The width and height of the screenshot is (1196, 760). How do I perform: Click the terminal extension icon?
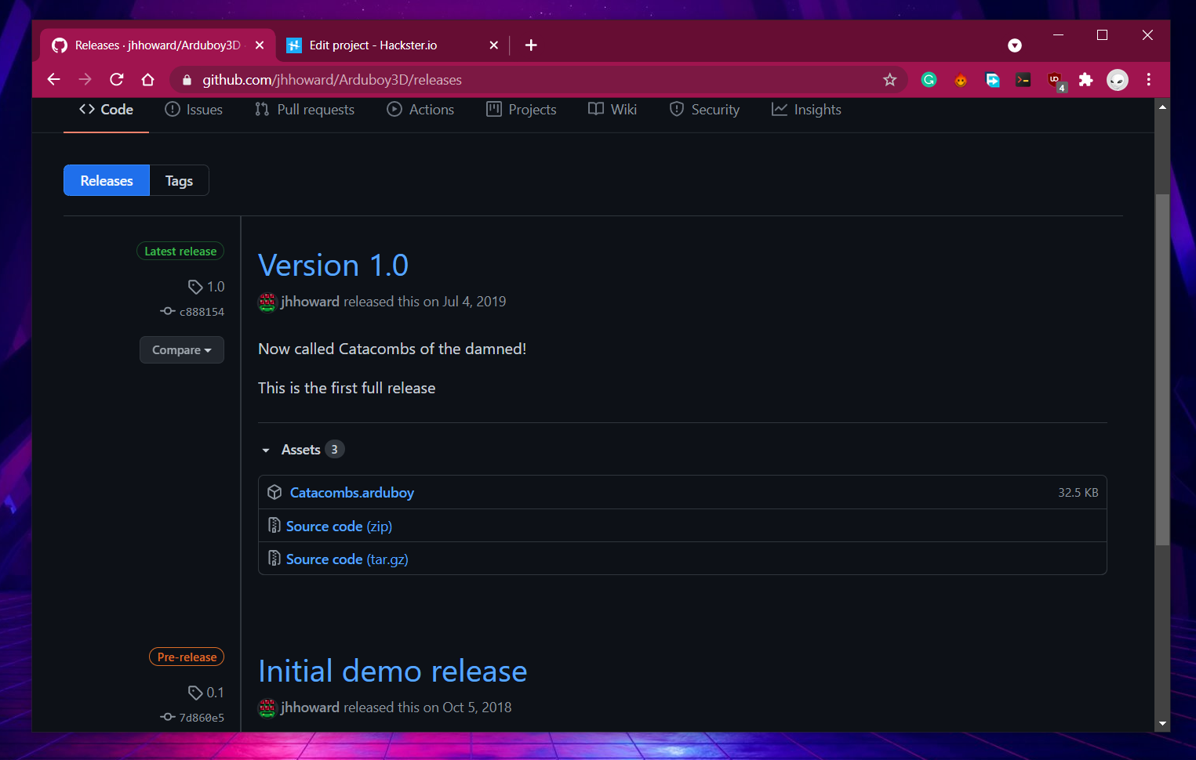click(1023, 79)
